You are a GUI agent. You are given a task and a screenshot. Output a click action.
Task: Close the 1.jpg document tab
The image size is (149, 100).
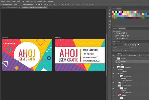click(20, 8)
